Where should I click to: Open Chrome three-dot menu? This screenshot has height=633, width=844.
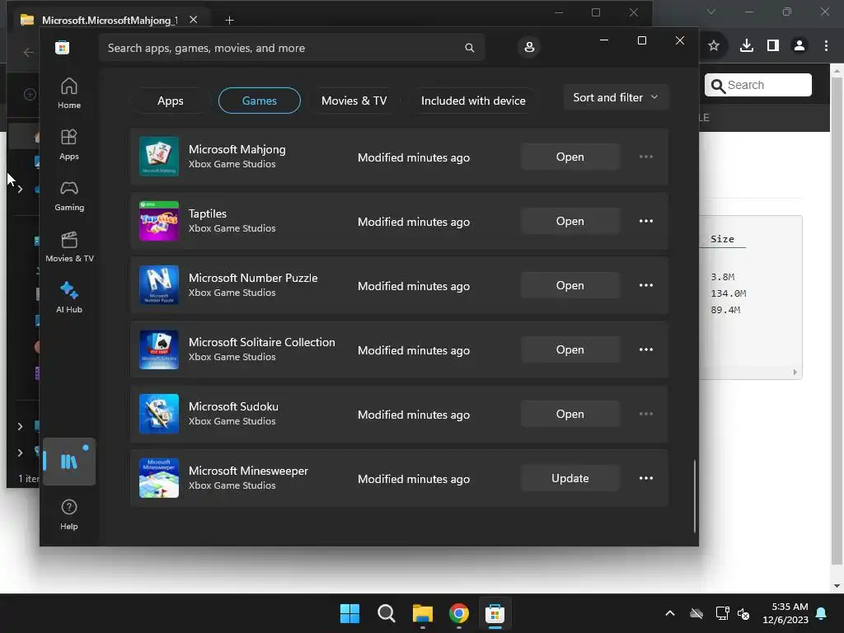pyautogui.click(x=826, y=46)
